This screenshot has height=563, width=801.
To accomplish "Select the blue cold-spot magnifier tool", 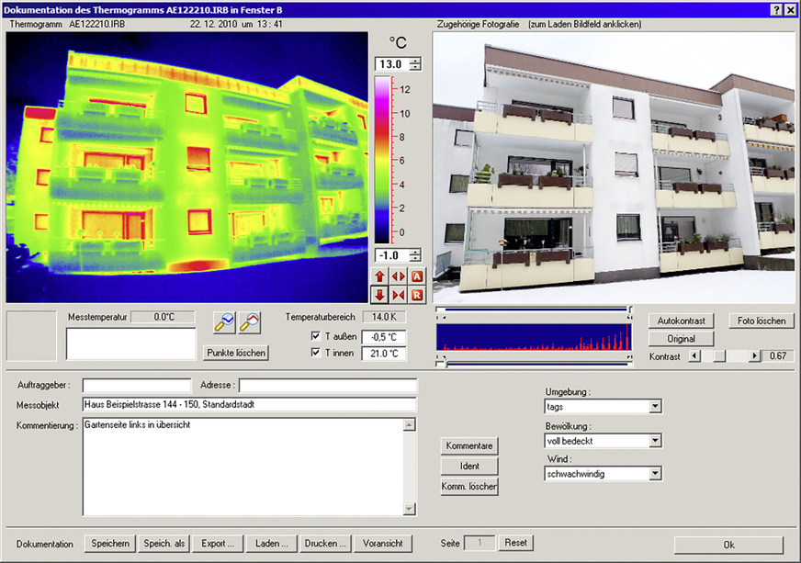I will [224, 322].
